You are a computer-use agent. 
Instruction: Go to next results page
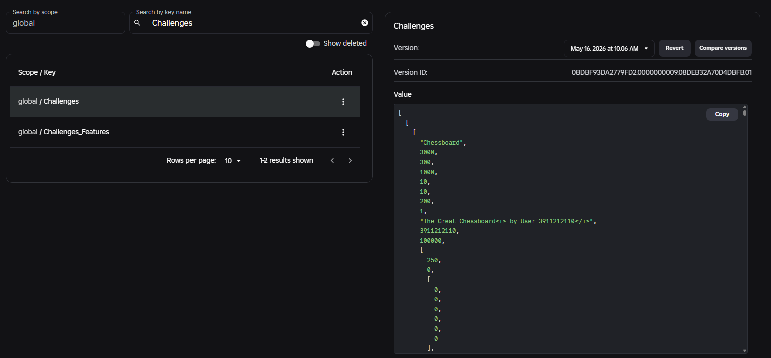click(x=350, y=161)
